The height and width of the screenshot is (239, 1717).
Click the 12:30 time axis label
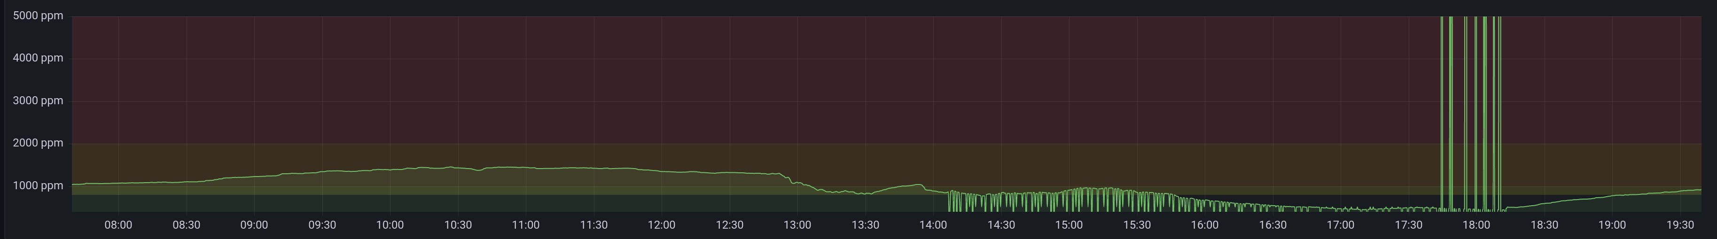point(729,225)
